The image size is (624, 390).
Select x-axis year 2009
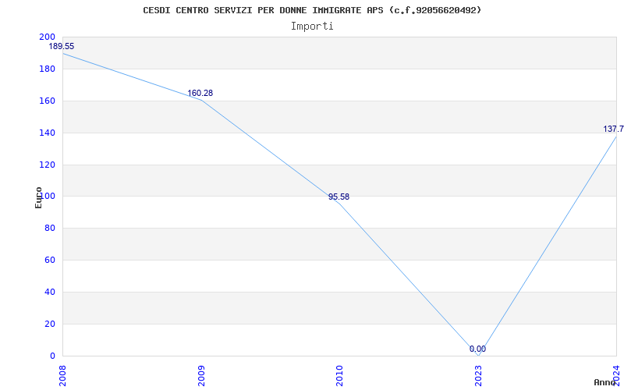201,375
